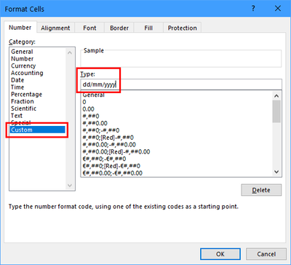Open the Font tab
Screen dimensions: 291x265
(x=89, y=28)
